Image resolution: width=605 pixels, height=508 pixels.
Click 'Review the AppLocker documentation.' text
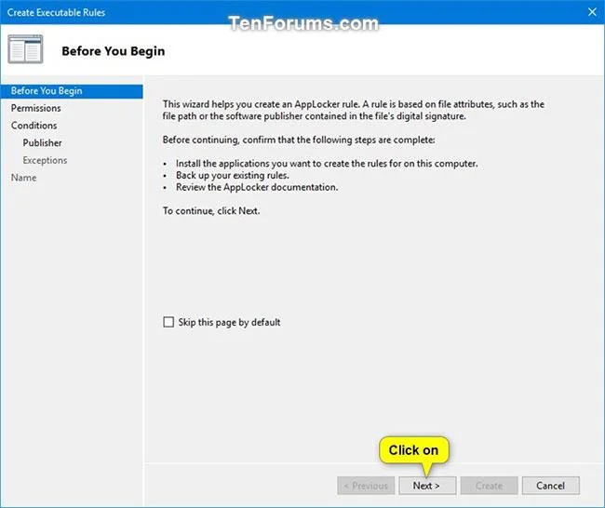(257, 187)
